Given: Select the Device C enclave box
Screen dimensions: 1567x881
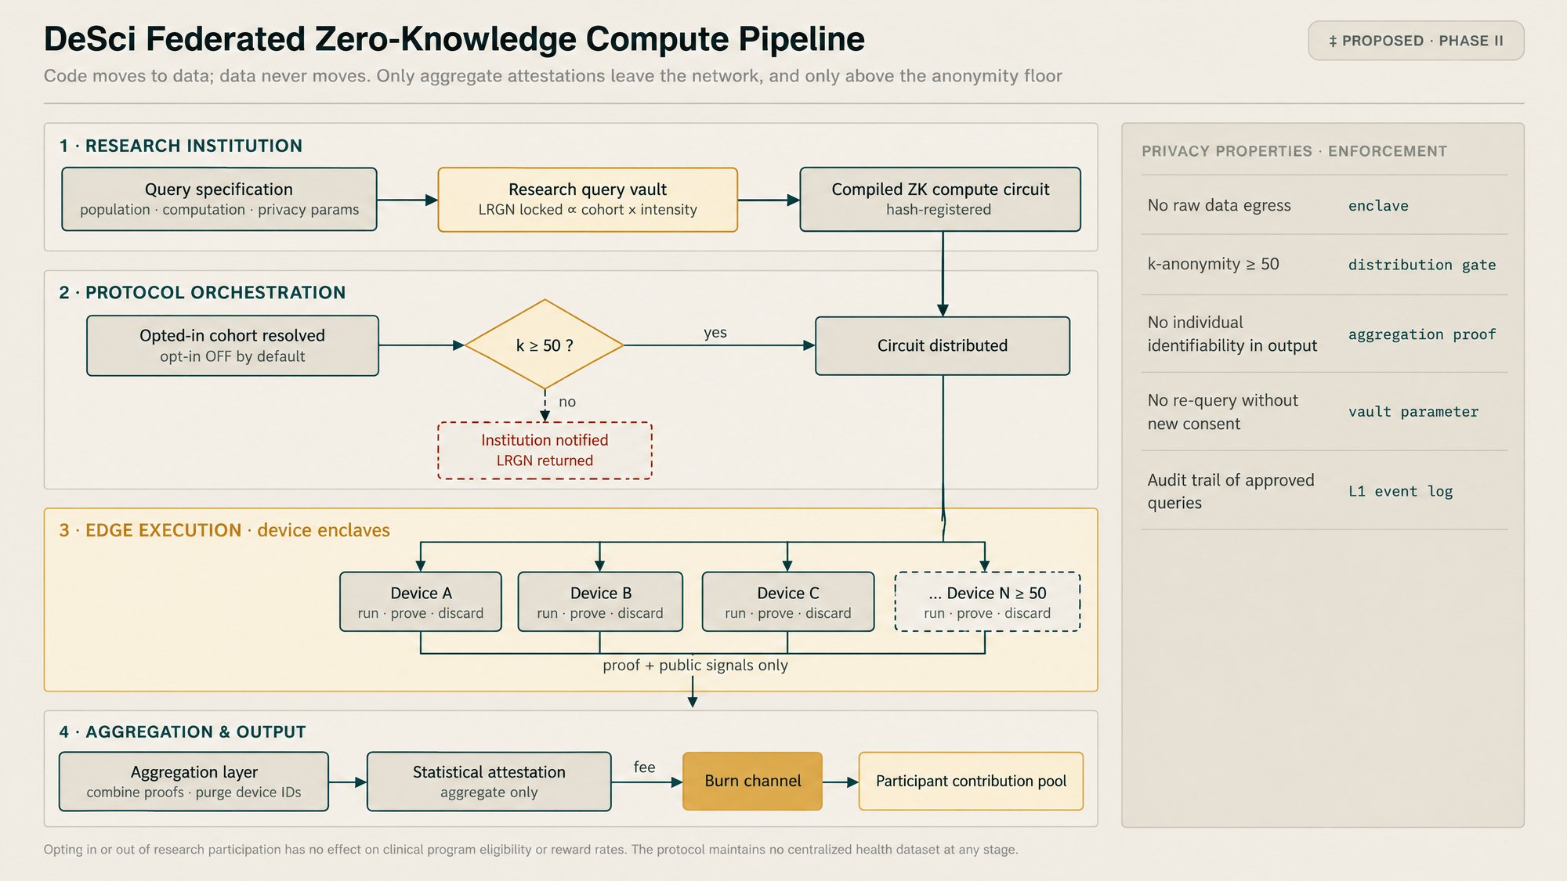Looking at the screenshot, I should click(788, 601).
